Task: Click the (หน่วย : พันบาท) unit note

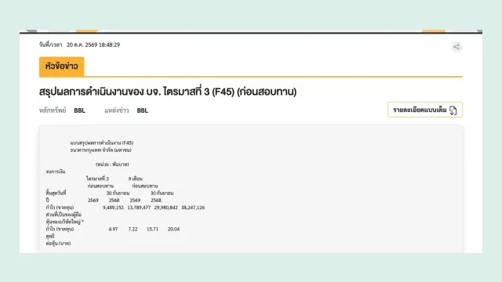Action: pyautogui.click(x=112, y=164)
